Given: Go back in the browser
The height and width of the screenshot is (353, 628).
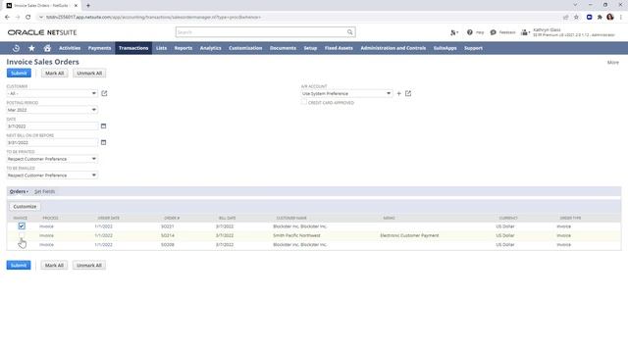Looking at the screenshot, I should (x=7, y=18).
